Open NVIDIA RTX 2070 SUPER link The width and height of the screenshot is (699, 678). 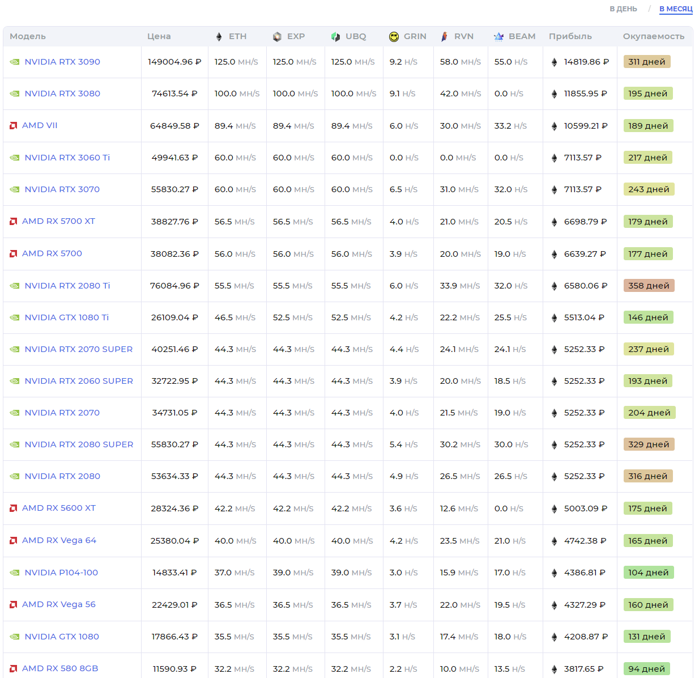(79, 349)
